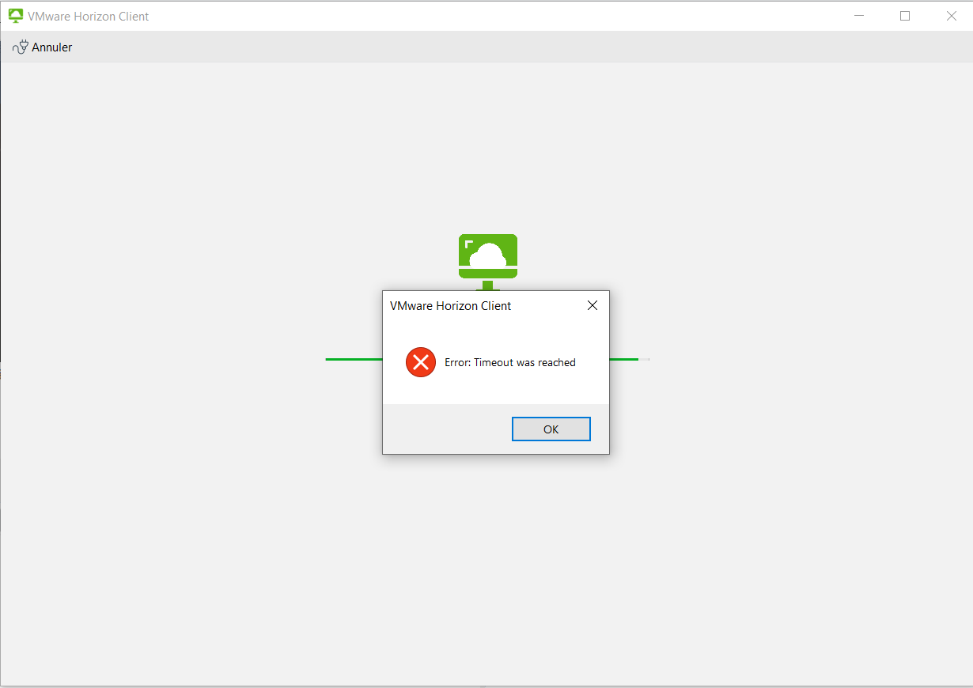This screenshot has height=688, width=973.
Task: Click the green cloud desktop icon
Action: click(488, 257)
